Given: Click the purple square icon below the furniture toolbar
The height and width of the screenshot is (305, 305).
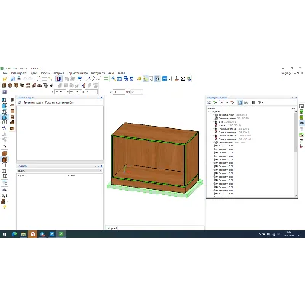Looking at the screenshot, I should point(5,91).
